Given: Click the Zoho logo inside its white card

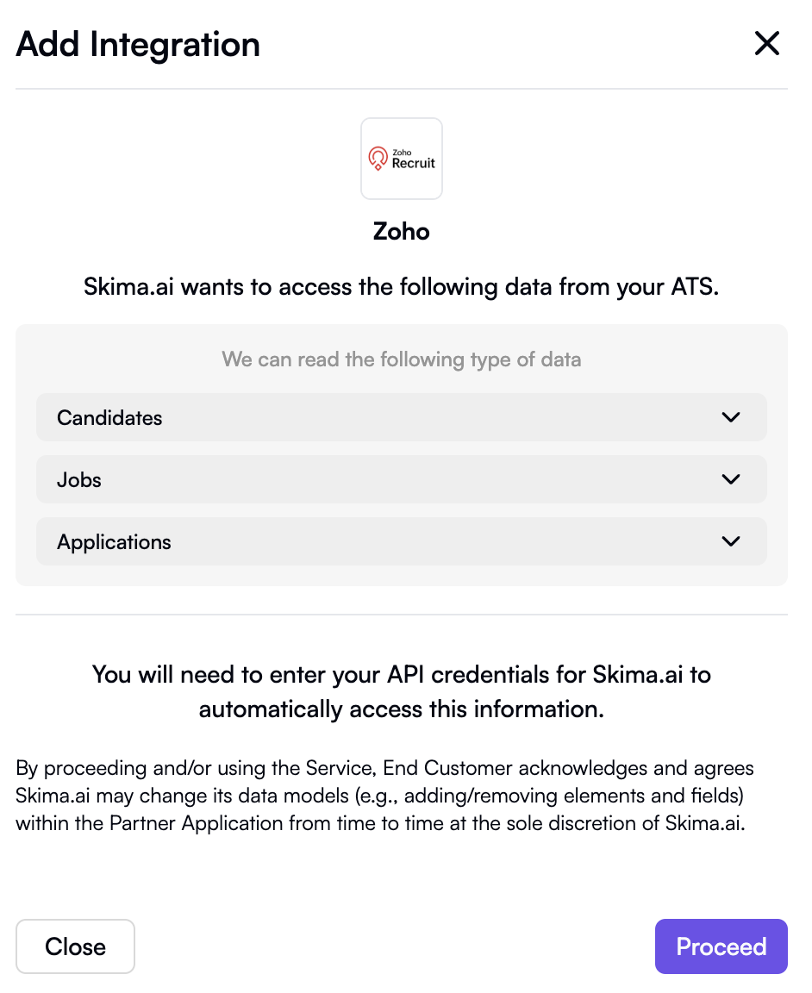Looking at the screenshot, I should [x=401, y=159].
